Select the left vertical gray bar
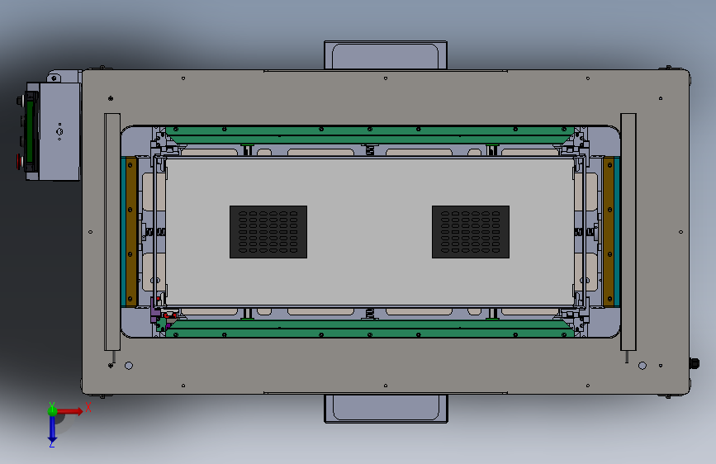 pos(112,232)
